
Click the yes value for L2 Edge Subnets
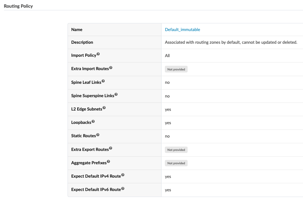tap(168, 110)
